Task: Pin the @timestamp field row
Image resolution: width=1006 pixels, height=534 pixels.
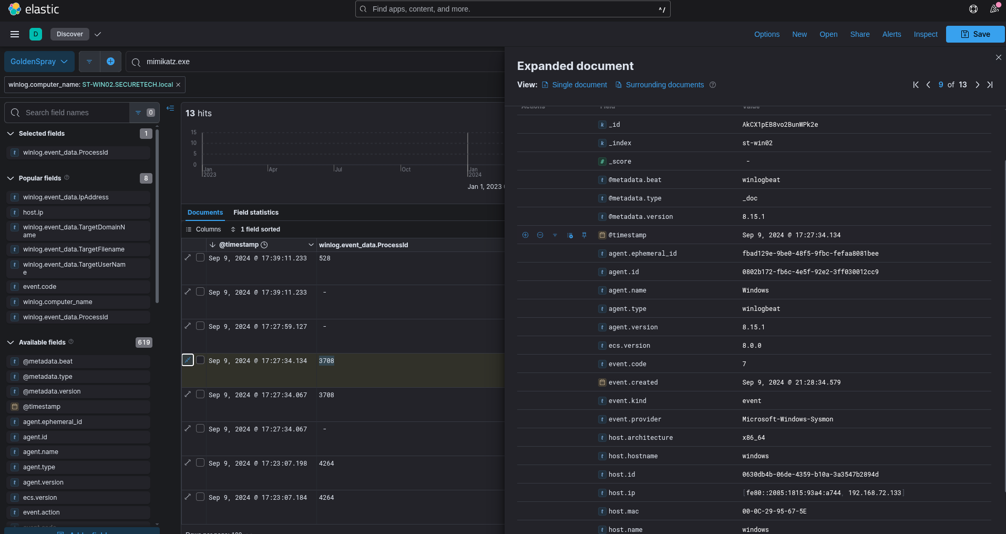Action: point(584,235)
